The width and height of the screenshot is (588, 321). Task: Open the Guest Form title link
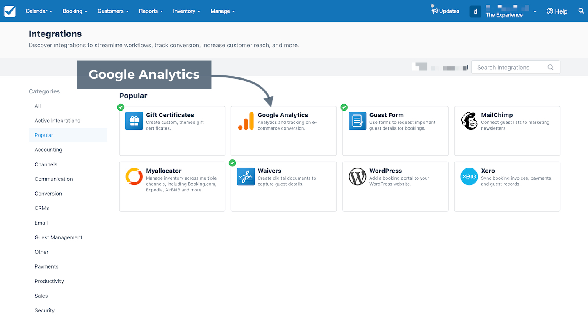386,115
